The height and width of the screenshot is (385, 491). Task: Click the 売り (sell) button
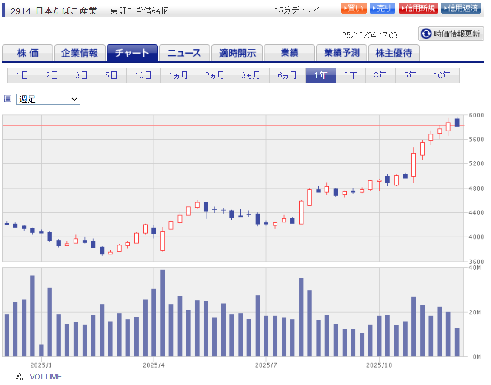click(x=382, y=9)
